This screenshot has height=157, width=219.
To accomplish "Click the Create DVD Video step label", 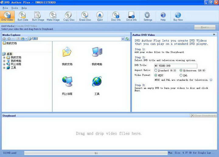I will pyautogui.click(x=26, y=26).
